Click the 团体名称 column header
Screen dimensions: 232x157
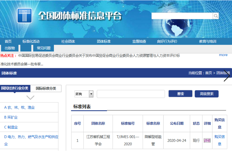click(x=98, y=123)
